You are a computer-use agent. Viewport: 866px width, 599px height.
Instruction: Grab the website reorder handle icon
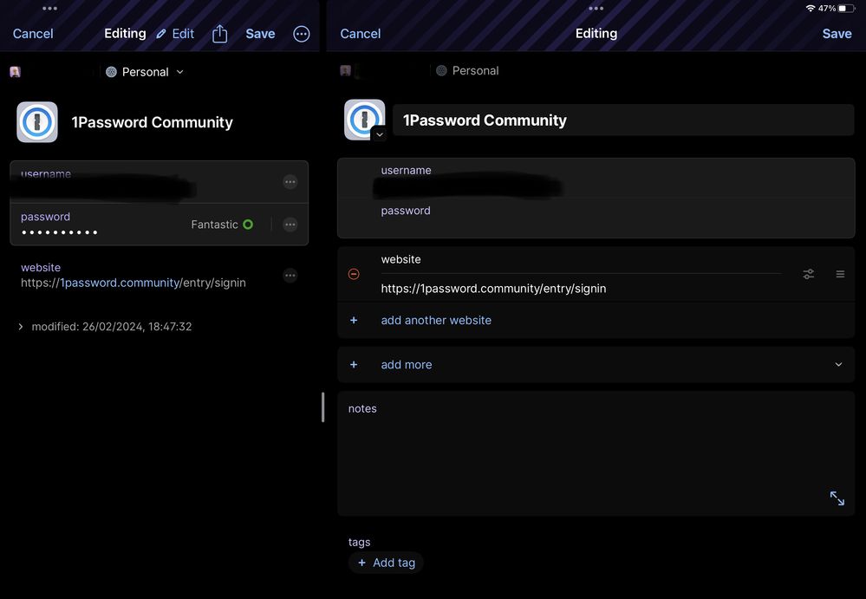(x=840, y=274)
